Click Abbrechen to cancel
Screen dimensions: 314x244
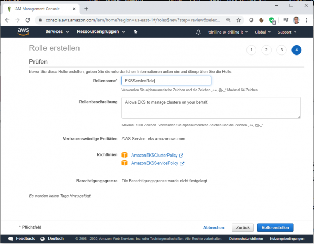tap(214, 228)
